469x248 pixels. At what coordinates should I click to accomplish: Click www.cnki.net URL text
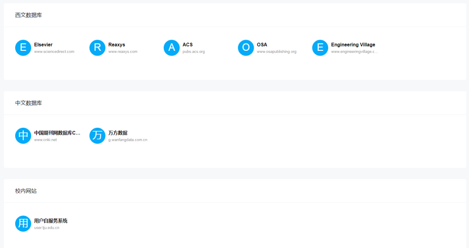46,140
